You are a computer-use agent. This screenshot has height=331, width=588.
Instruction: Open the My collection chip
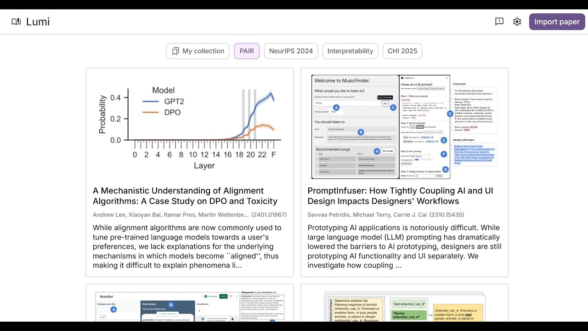point(198,51)
